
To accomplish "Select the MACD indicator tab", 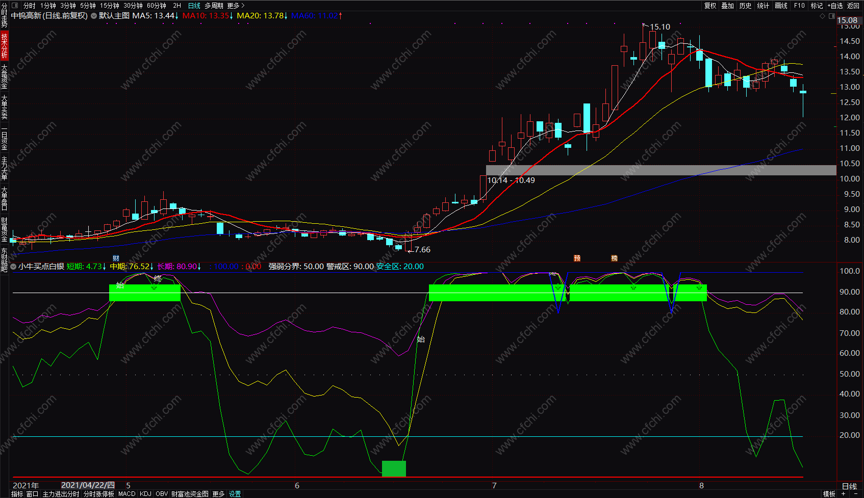I will pyautogui.click(x=127, y=494).
